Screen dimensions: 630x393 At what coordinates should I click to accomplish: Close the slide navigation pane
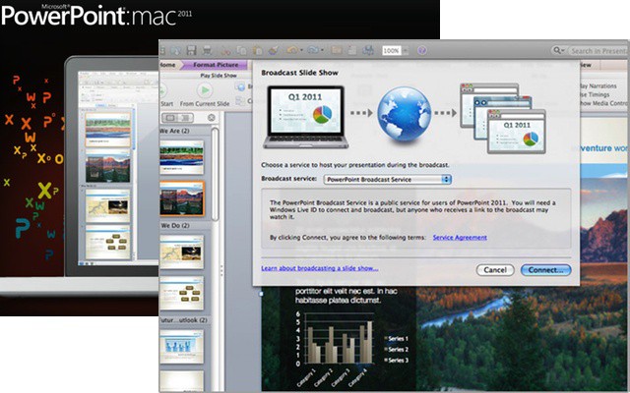click(212, 118)
